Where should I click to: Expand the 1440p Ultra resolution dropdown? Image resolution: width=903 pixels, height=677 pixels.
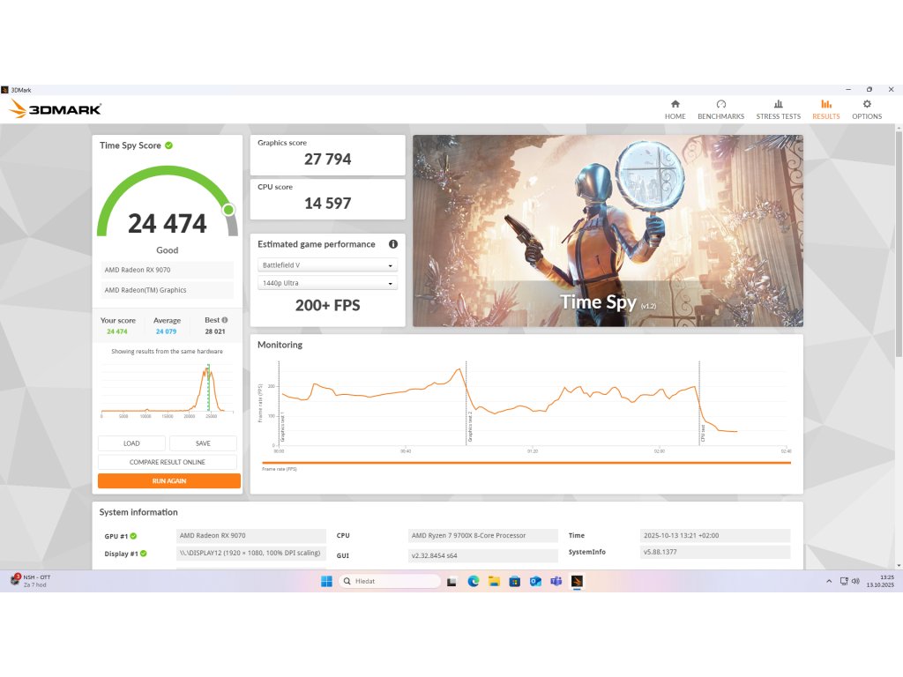point(327,283)
